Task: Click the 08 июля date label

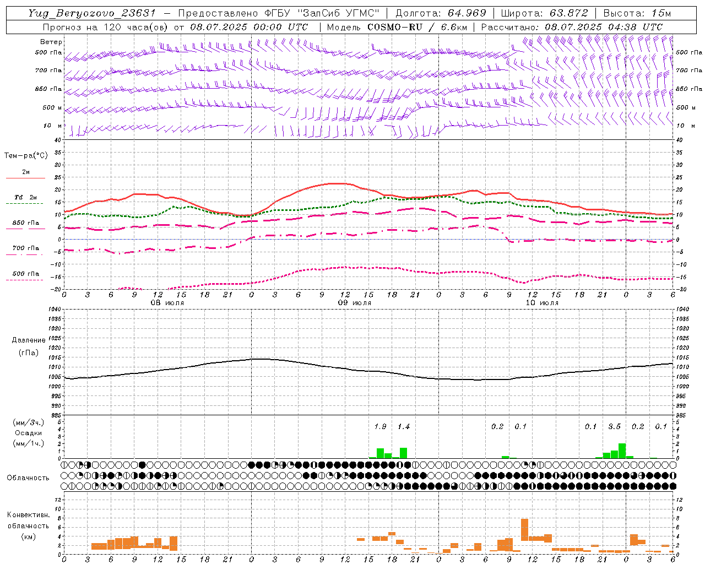Action: (167, 303)
